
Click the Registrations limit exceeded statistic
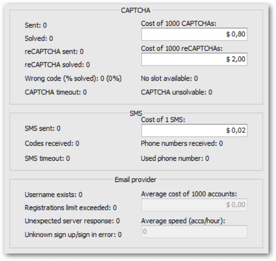click(71, 208)
